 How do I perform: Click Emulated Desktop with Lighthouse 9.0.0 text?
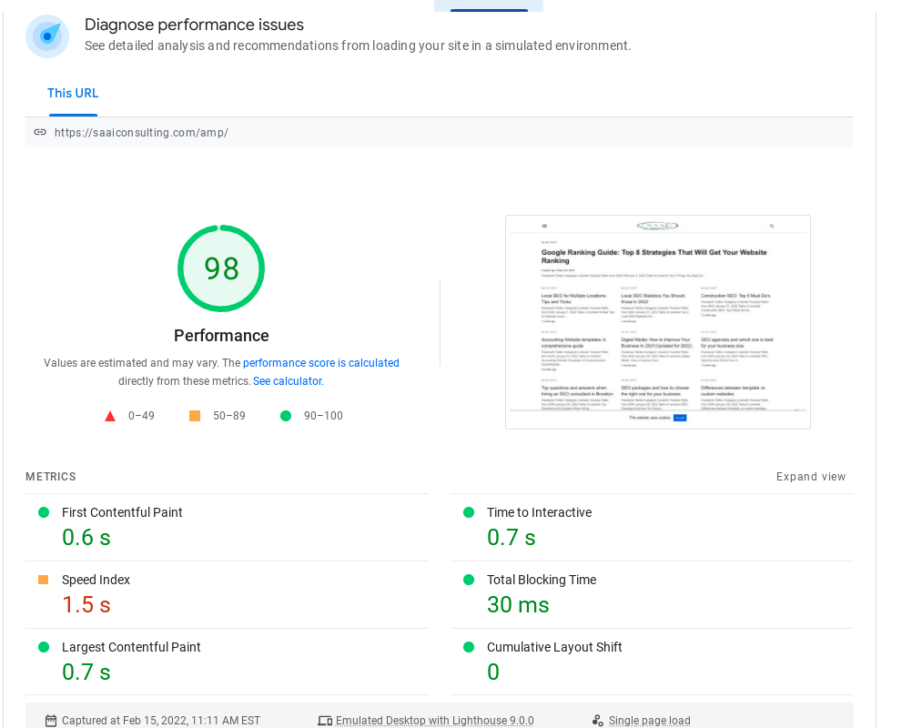(x=434, y=721)
